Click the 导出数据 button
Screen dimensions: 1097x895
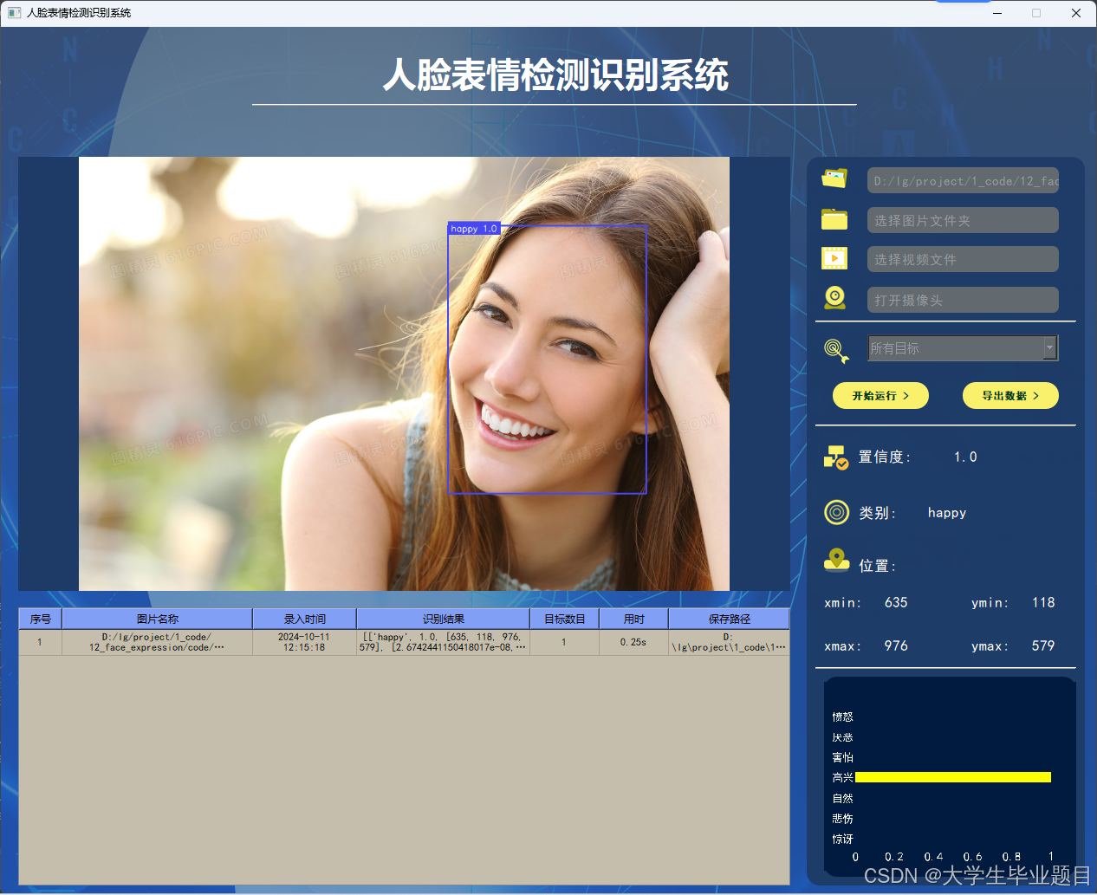click(x=1010, y=395)
